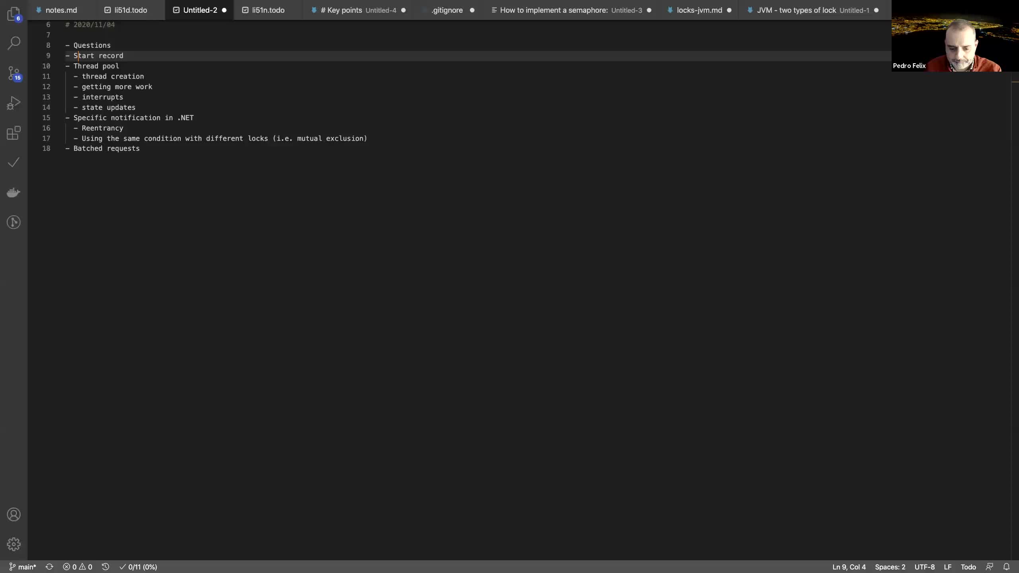Open the Run and Debug view
This screenshot has width=1019, height=573.
14,103
